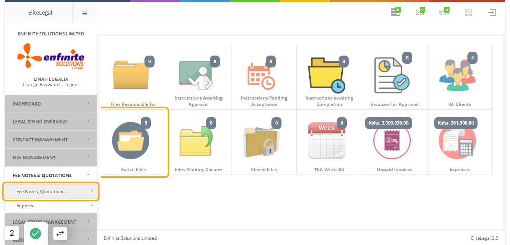This screenshot has height=245, width=510.
Task: Open the megaphone announcements icon
Action: [x=444, y=12]
